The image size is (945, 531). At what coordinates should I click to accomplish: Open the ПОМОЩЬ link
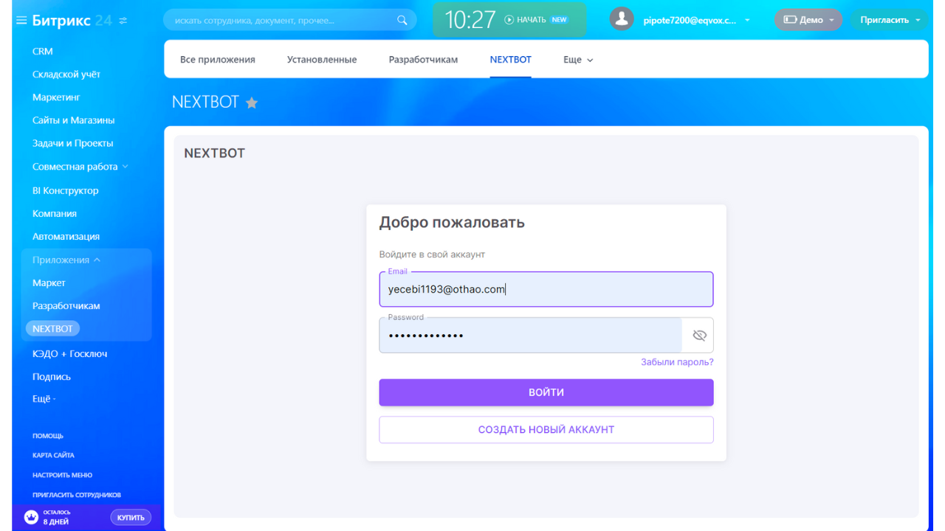pyautogui.click(x=48, y=436)
